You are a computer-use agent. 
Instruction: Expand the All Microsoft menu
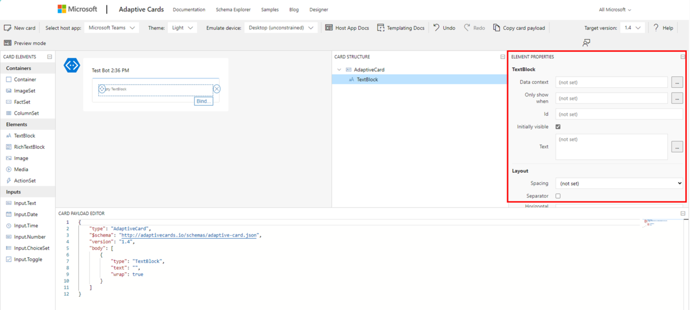[615, 10]
